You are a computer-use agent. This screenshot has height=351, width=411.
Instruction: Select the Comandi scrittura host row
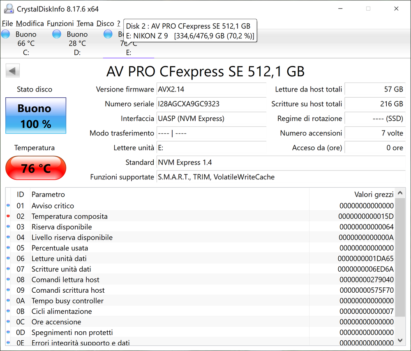click(200, 290)
